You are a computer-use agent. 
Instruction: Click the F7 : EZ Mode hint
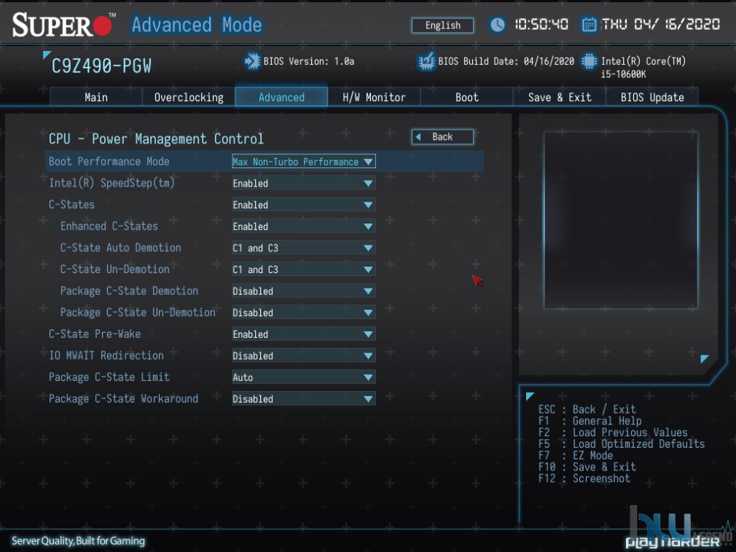(x=576, y=455)
